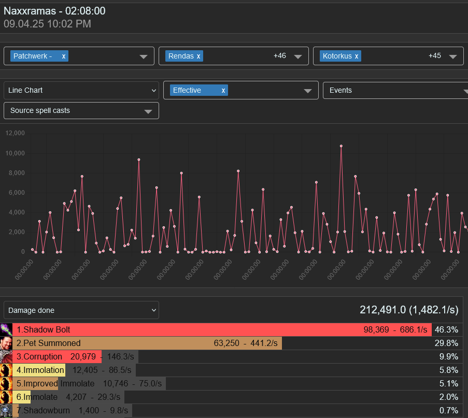The image size is (468, 418).
Task: Click the 29.8% Pet Summoned percentage
Action: (x=446, y=343)
